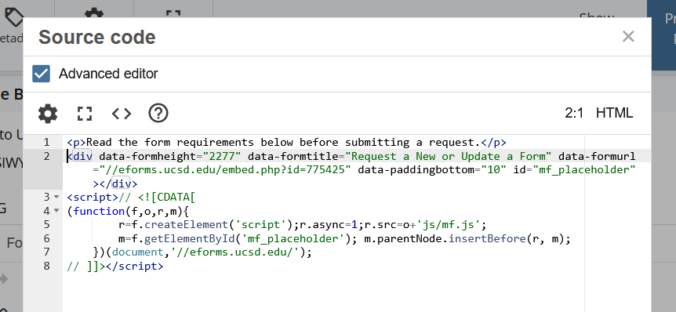Select line number 1 in the gutter
Viewport: 676px width, 312px height.
46,142
